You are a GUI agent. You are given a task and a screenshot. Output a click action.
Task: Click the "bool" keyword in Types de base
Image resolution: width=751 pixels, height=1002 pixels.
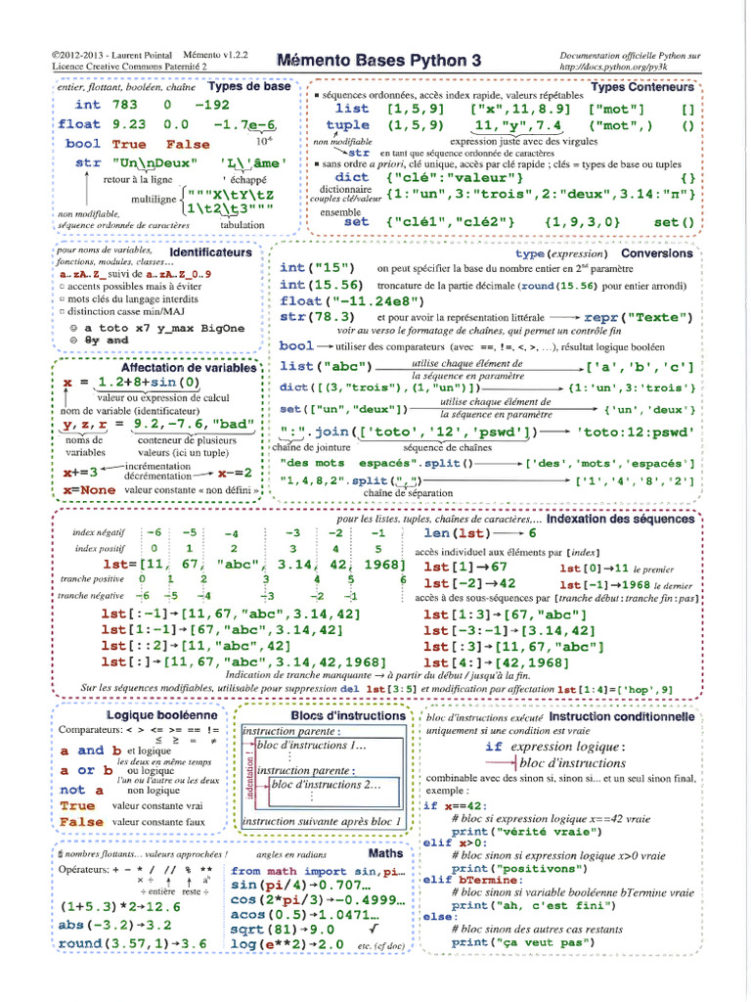coord(83,144)
